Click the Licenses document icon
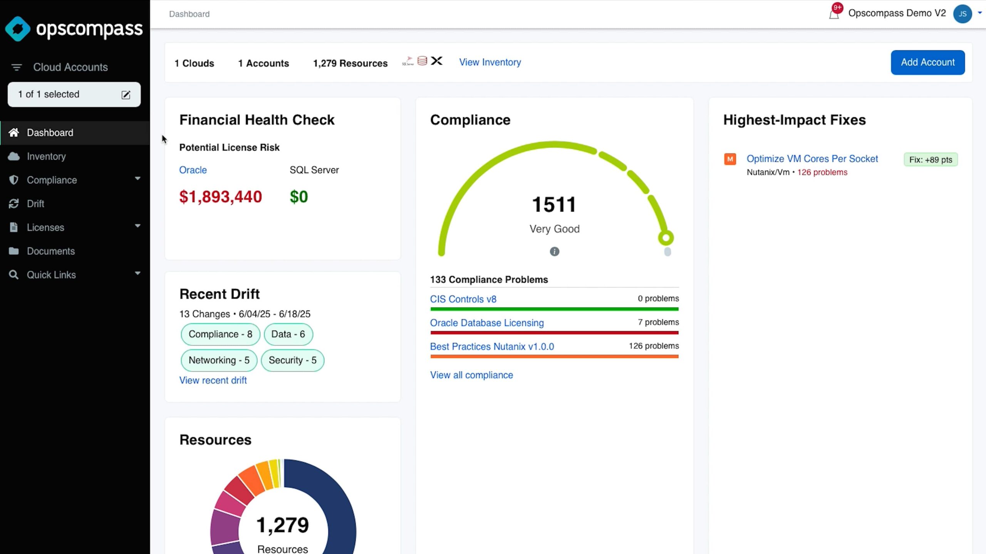 14,227
